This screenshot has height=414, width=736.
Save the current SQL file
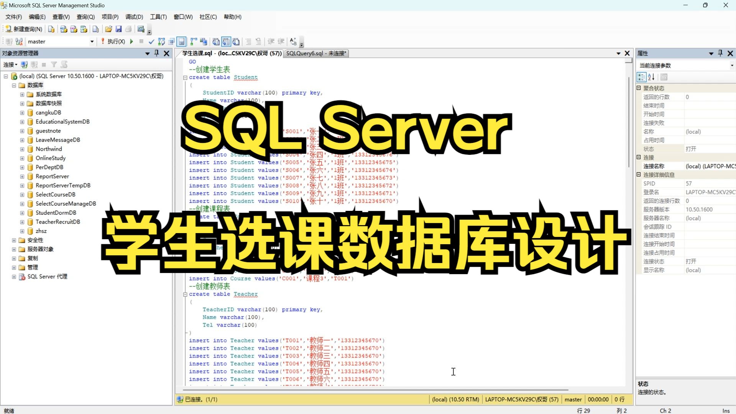pos(118,29)
